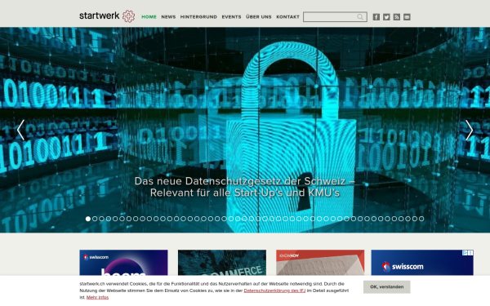This screenshot has width=490, height=306.
Task: Select the third slider dot
Action: tap(102, 219)
